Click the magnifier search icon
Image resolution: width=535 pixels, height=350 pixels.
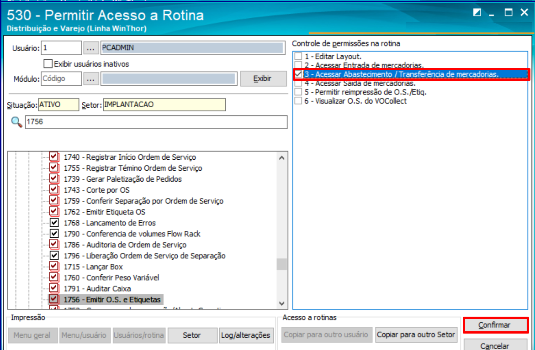coord(16,122)
